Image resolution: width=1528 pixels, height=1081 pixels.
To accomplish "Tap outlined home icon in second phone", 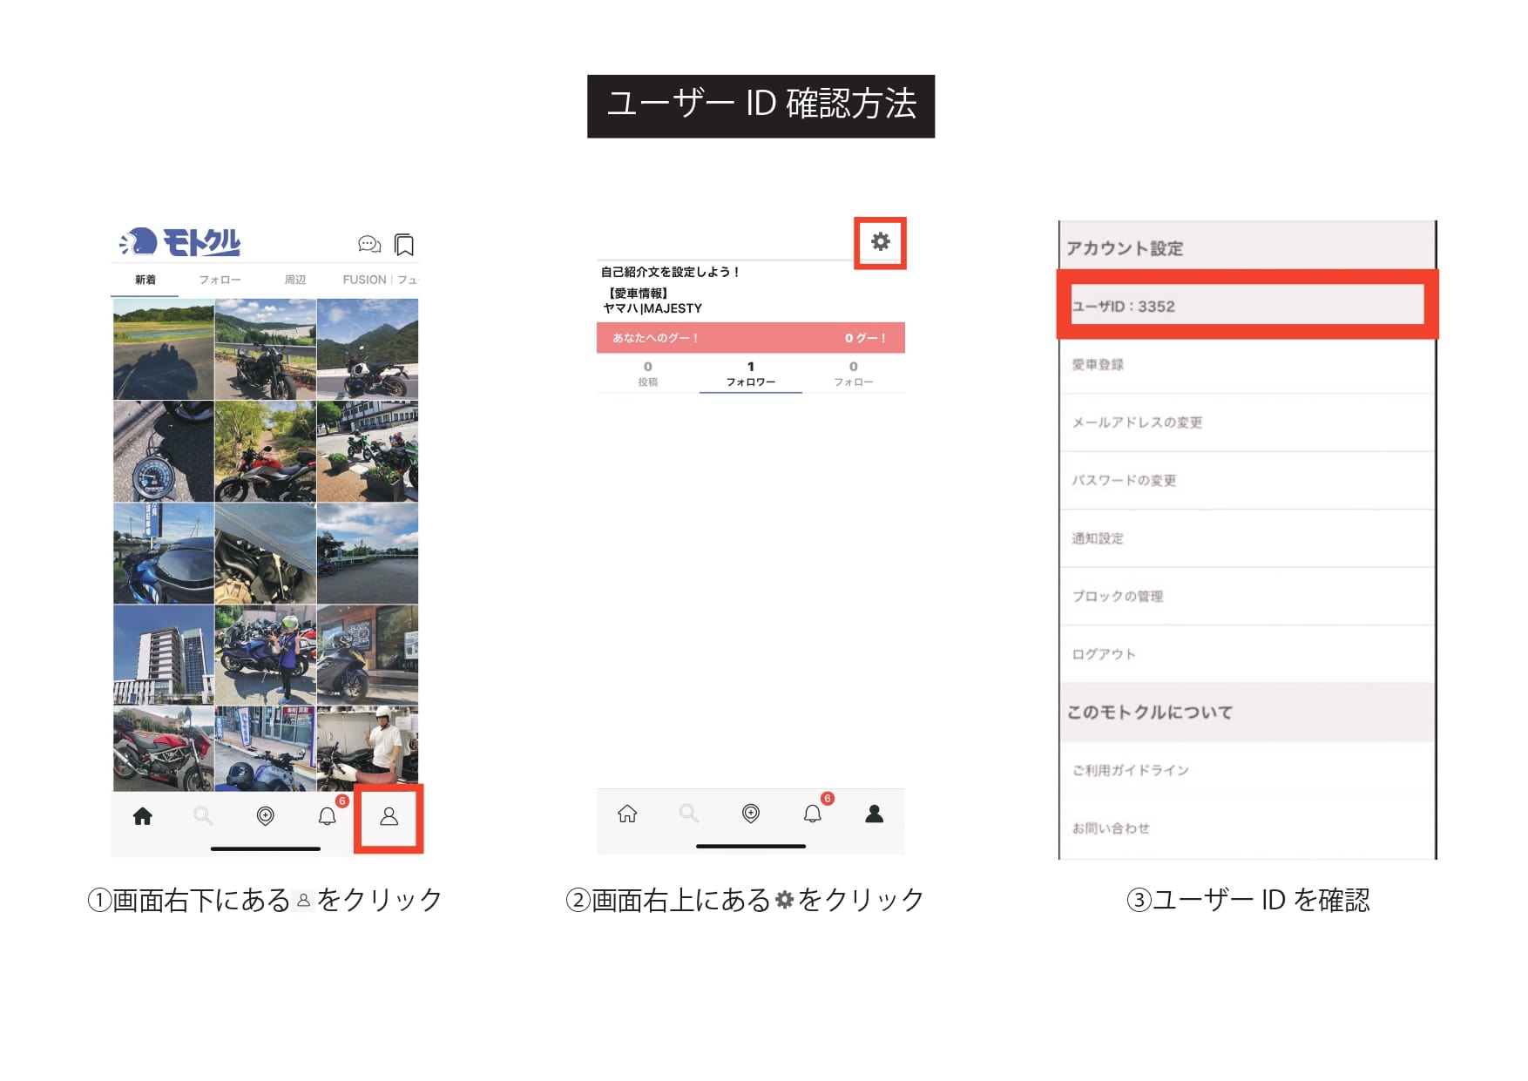I will tap(627, 814).
